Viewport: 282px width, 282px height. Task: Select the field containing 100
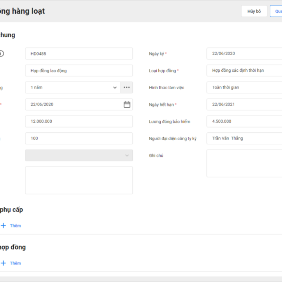click(x=79, y=138)
